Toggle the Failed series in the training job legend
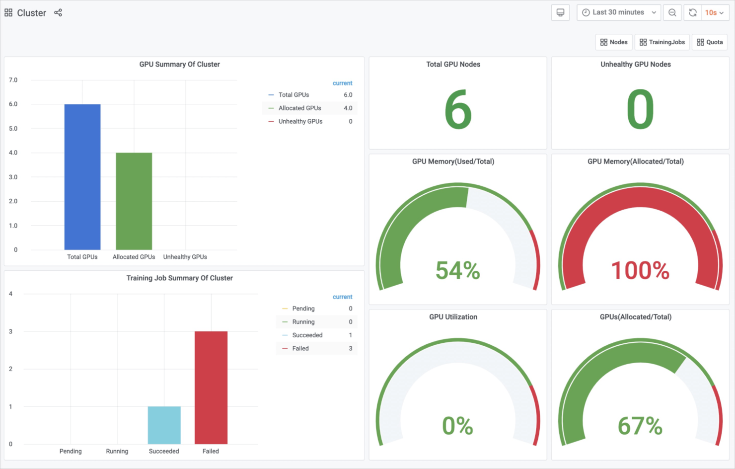 tap(300, 348)
